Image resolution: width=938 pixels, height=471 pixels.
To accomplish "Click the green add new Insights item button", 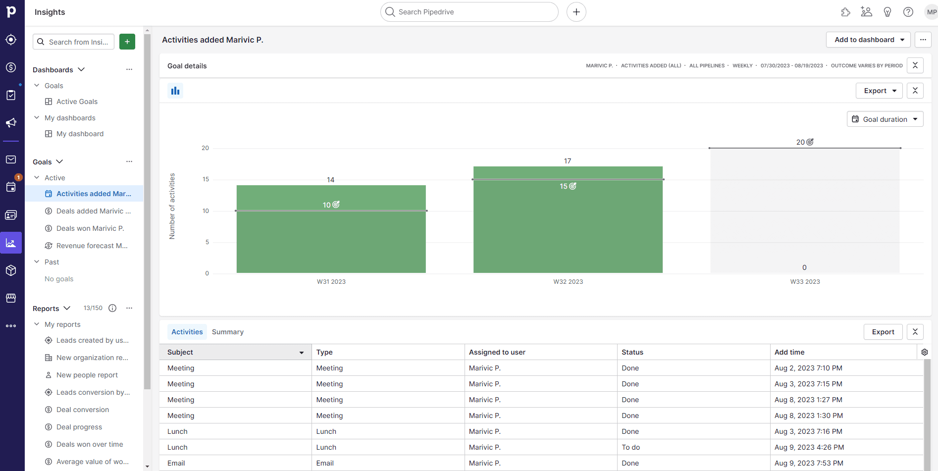I will point(127,42).
